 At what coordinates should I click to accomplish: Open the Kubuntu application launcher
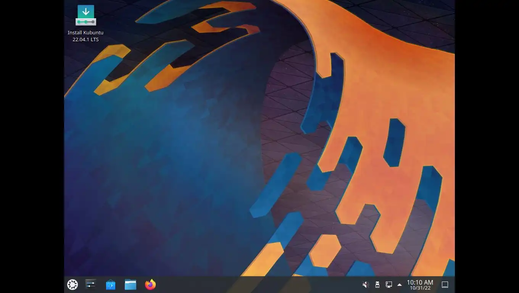click(x=73, y=285)
